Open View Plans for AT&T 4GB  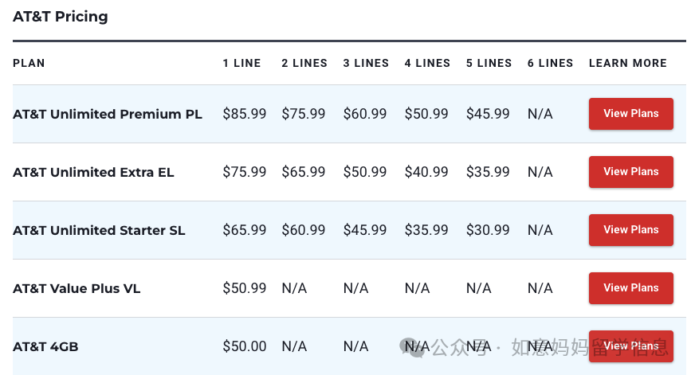point(630,346)
